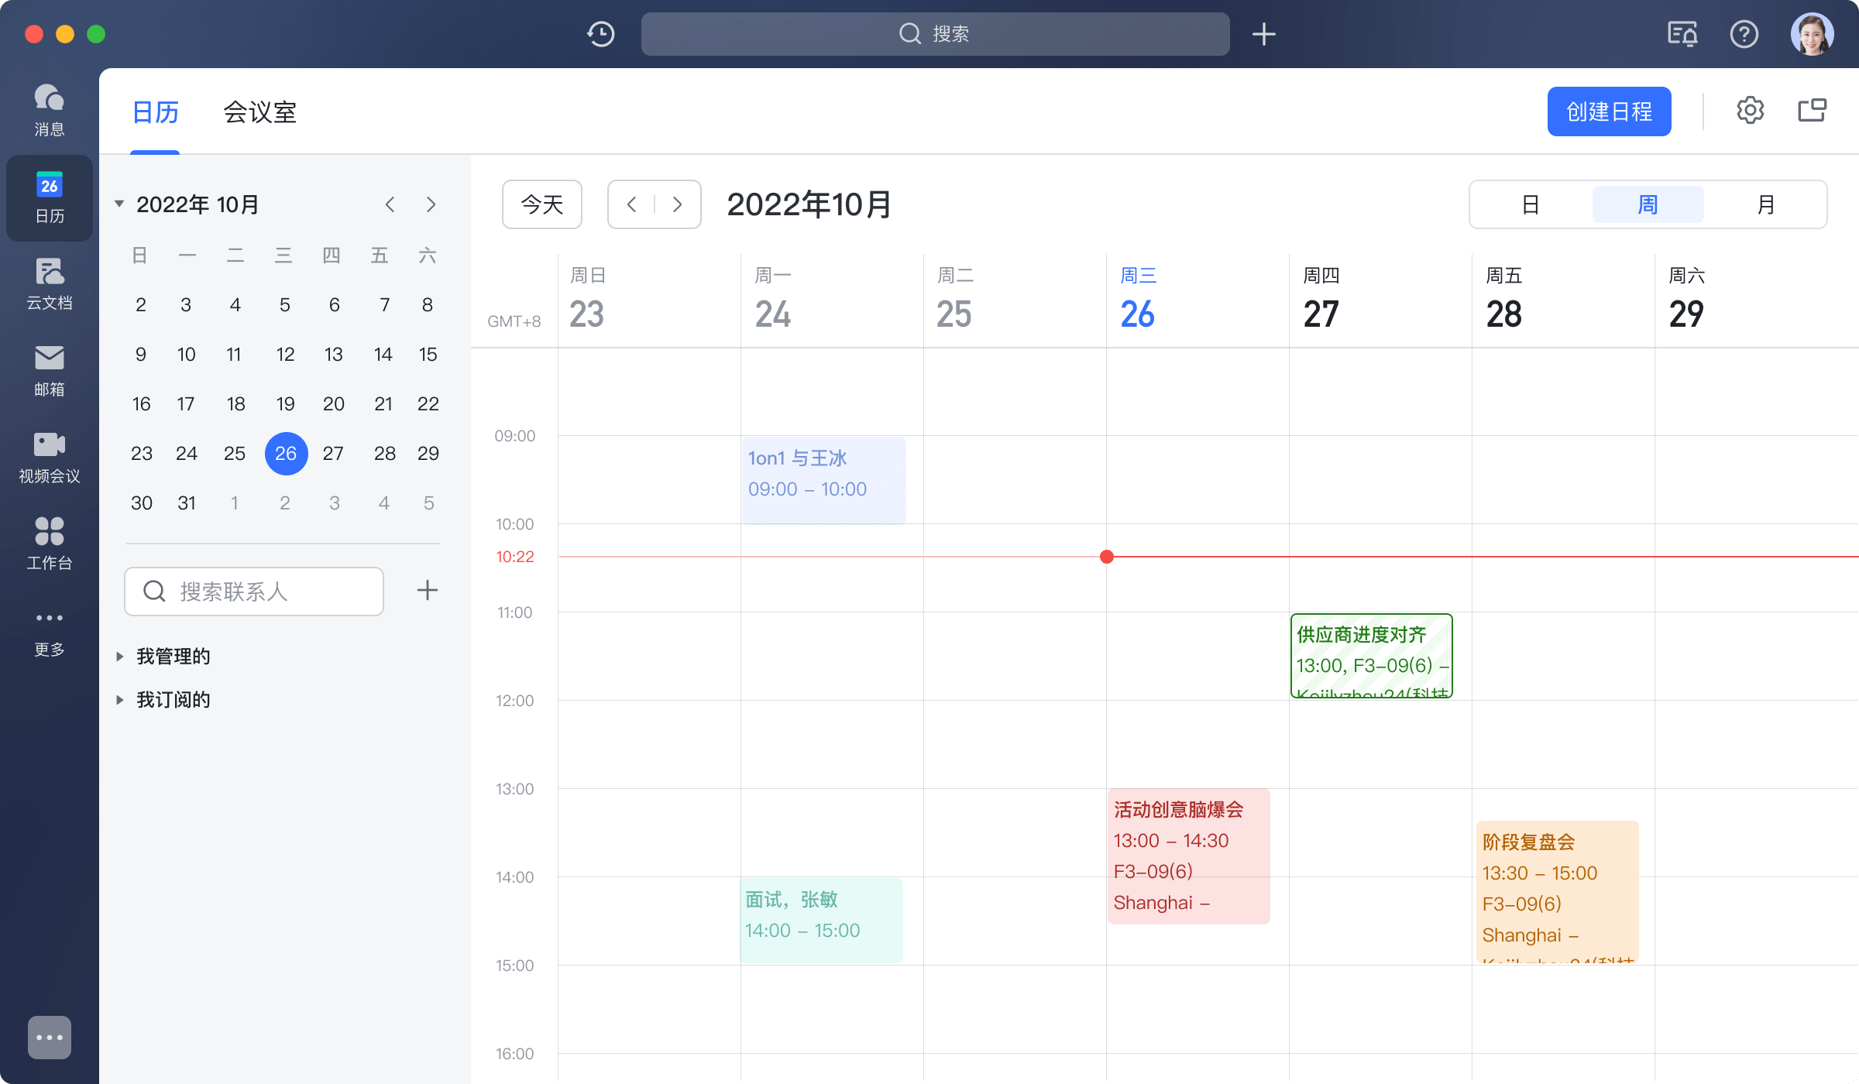Screen dimensions: 1859x1084
Task: Click the 创建日程 button
Action: (x=1609, y=111)
